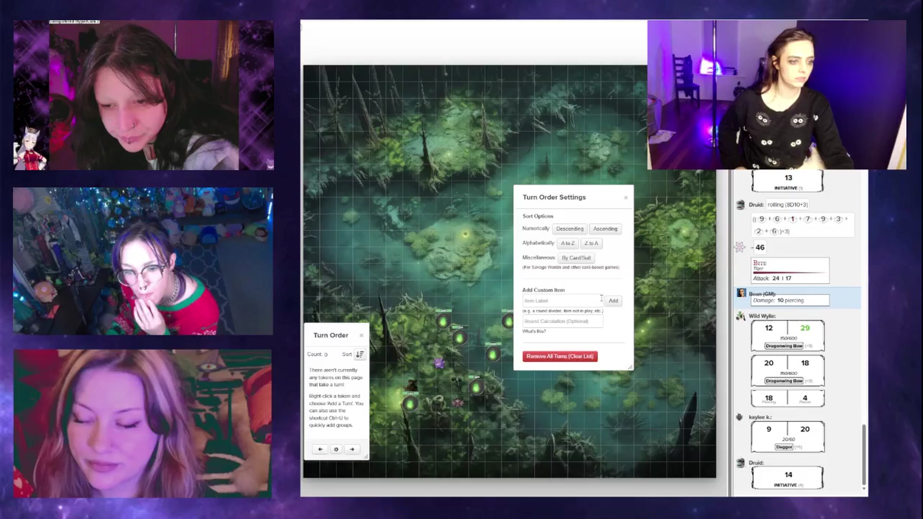Sort turn order numerically Ascending
Viewport: 923px width, 519px height.
[605, 229]
